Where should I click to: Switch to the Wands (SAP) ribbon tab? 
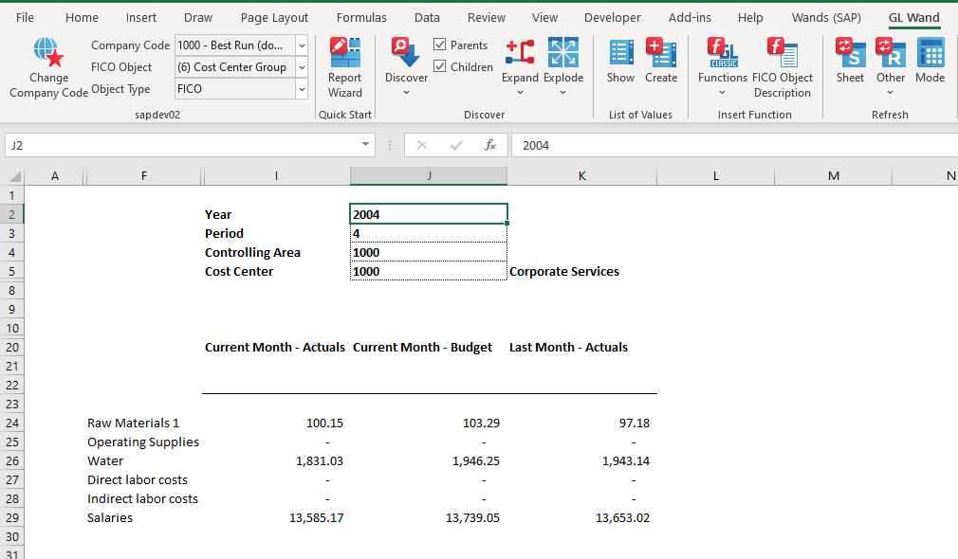(x=825, y=17)
